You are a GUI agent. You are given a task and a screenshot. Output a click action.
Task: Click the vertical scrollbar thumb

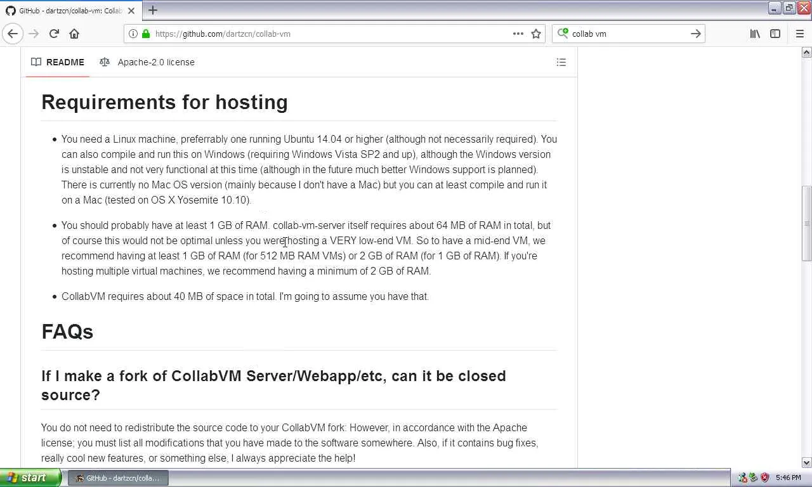(806, 223)
